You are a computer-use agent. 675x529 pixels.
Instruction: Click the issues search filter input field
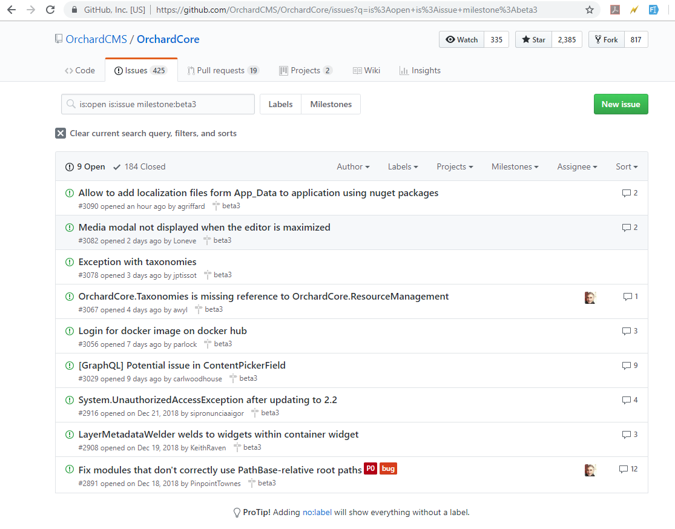coord(158,104)
